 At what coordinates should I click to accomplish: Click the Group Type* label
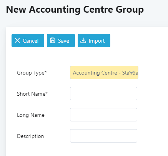(x=32, y=73)
